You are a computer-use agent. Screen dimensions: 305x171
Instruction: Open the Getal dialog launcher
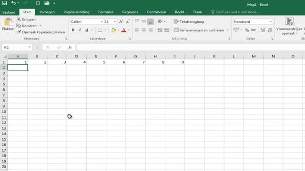pos(272,39)
